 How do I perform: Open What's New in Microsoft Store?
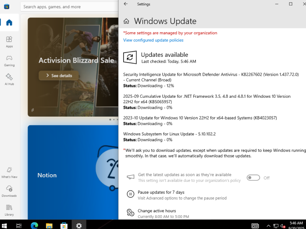(9, 173)
